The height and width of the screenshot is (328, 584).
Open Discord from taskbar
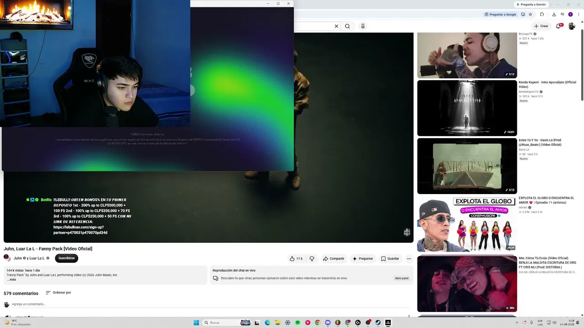[328, 323]
